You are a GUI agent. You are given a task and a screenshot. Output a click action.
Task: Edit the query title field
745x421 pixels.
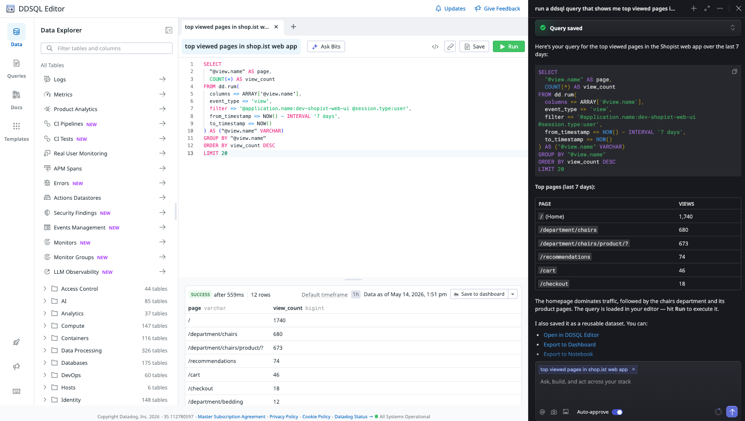pyautogui.click(x=241, y=46)
